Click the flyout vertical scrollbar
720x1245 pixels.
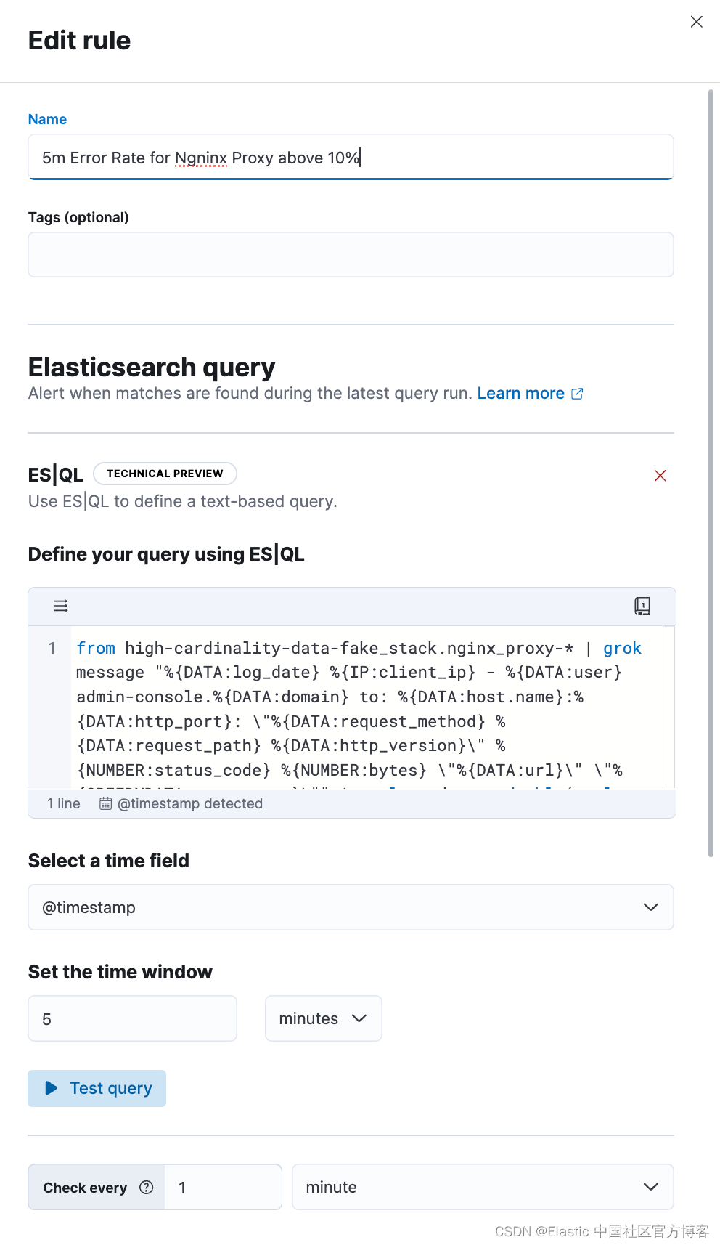pyautogui.click(x=711, y=473)
